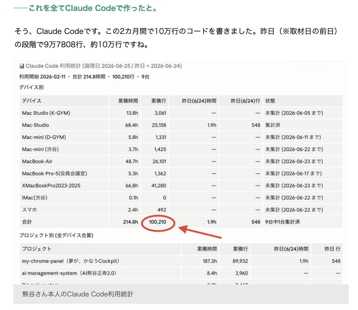
Task: Select the Mac Studio (K-GYM) row name
Action: [x=46, y=113]
